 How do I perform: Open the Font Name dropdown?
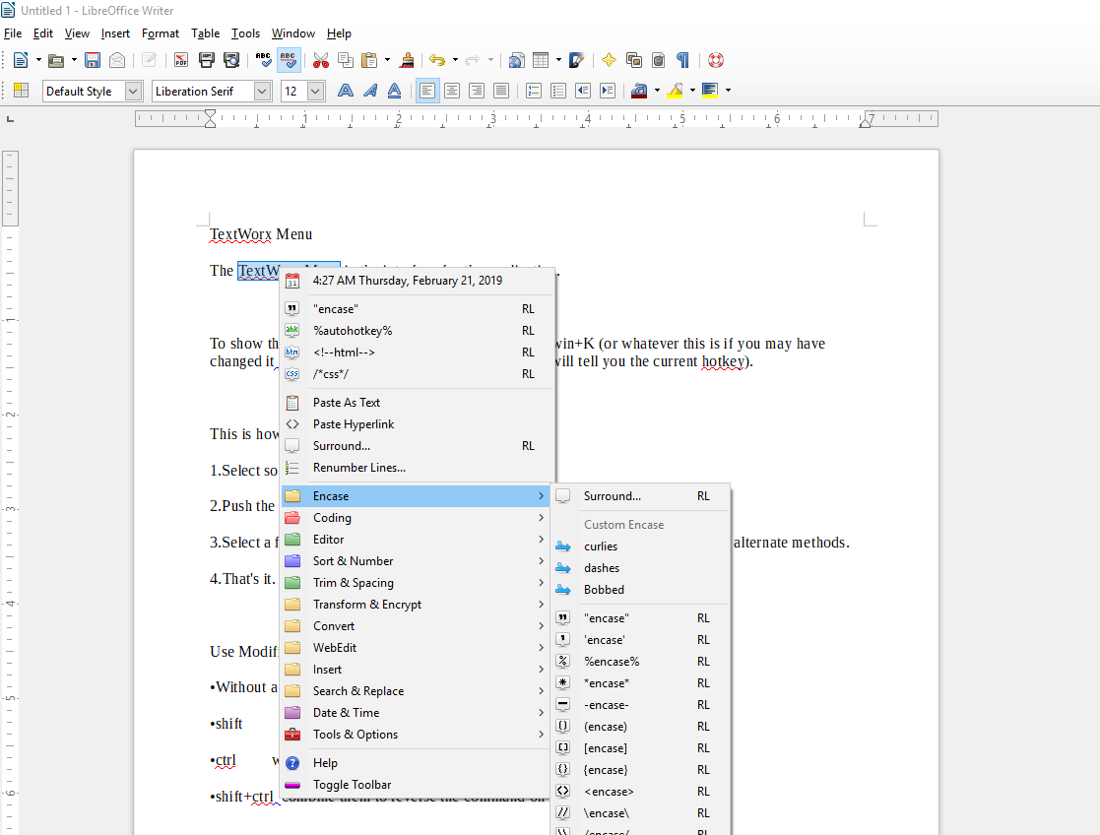pyautogui.click(x=262, y=92)
